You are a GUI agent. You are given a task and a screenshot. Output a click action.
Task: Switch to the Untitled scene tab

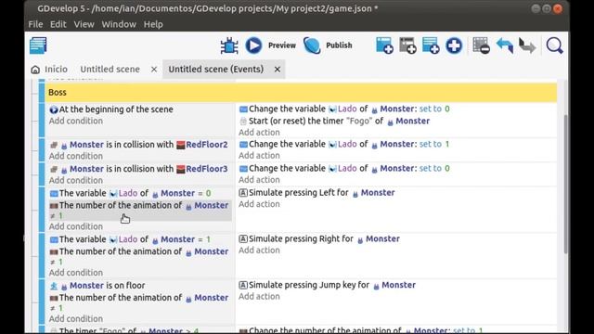click(x=110, y=70)
